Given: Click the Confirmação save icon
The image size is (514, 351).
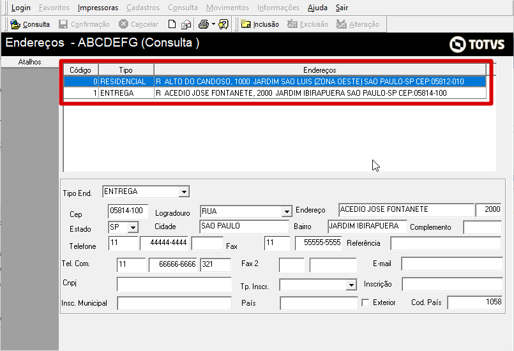Looking at the screenshot, I should pyautogui.click(x=63, y=24).
